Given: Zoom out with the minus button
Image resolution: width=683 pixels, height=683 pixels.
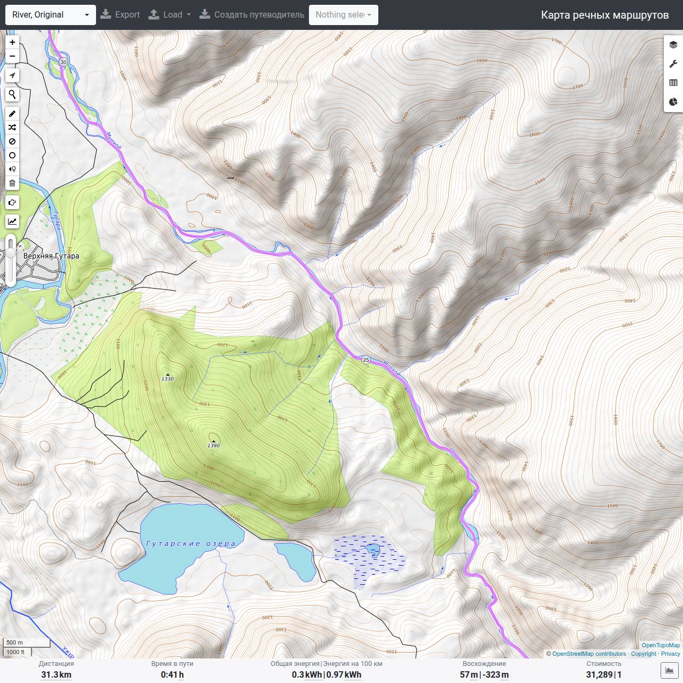Looking at the screenshot, I should [x=12, y=56].
